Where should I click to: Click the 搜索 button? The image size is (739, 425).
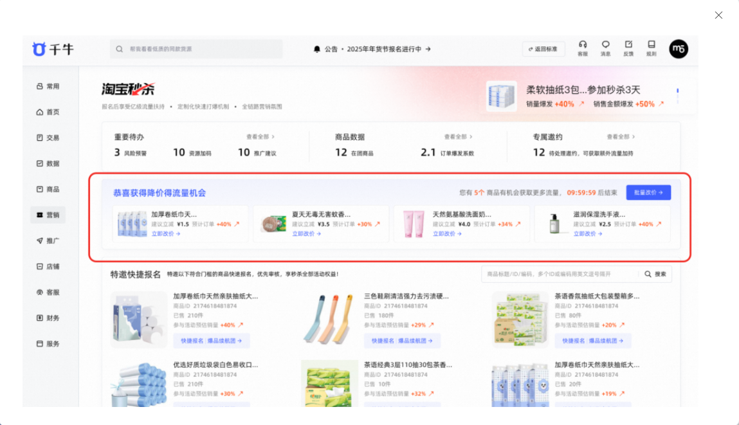[x=655, y=274]
